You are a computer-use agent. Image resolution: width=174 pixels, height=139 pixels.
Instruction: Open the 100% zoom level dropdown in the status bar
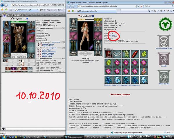[173, 132]
